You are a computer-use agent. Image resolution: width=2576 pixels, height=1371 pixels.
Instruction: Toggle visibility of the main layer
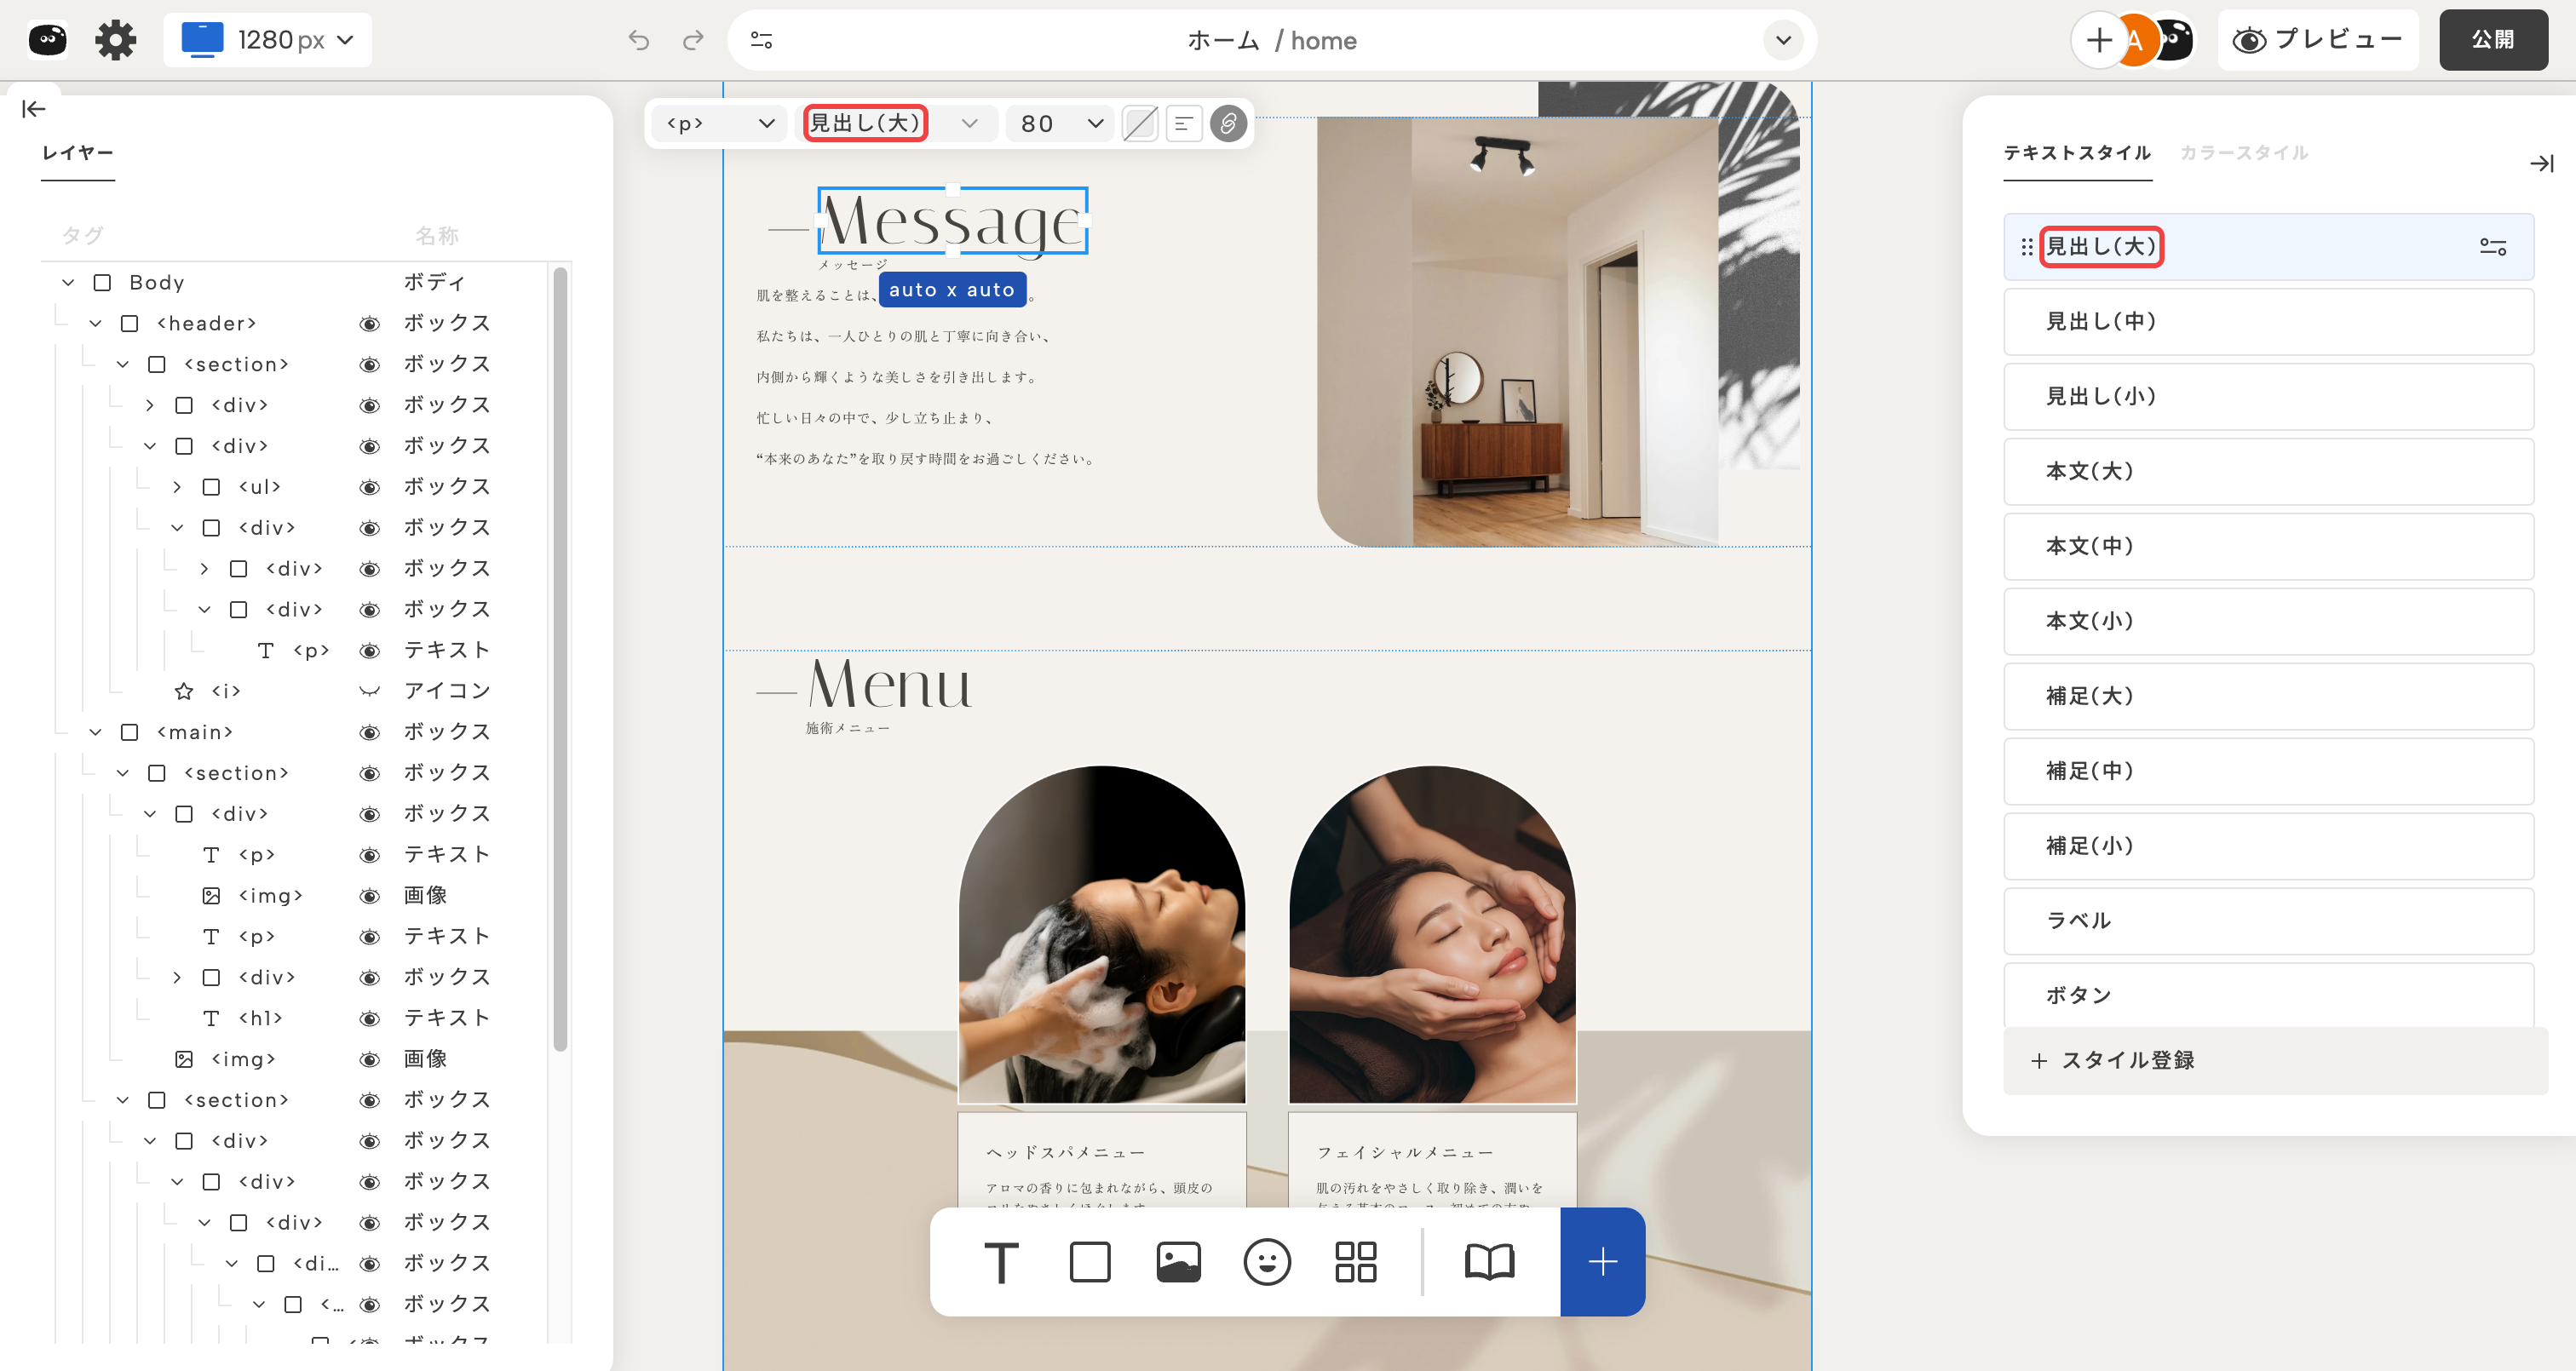[369, 732]
